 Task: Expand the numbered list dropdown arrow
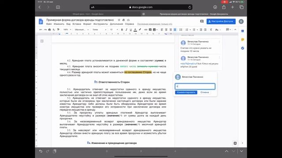pos(190,30)
